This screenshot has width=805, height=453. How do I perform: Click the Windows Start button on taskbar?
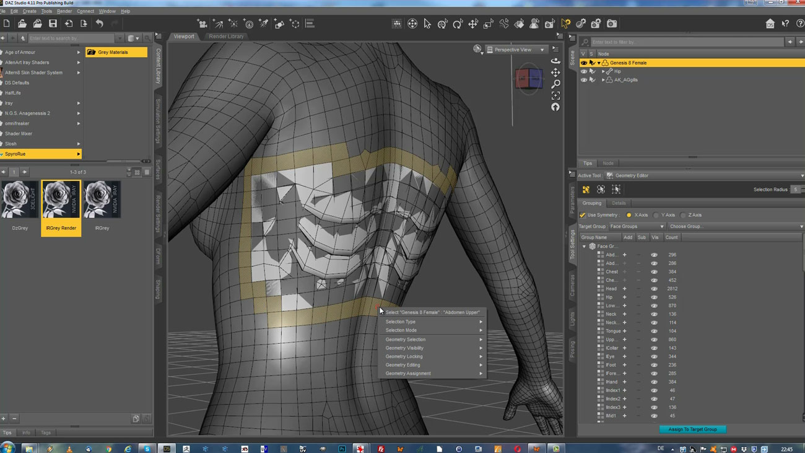(7, 449)
